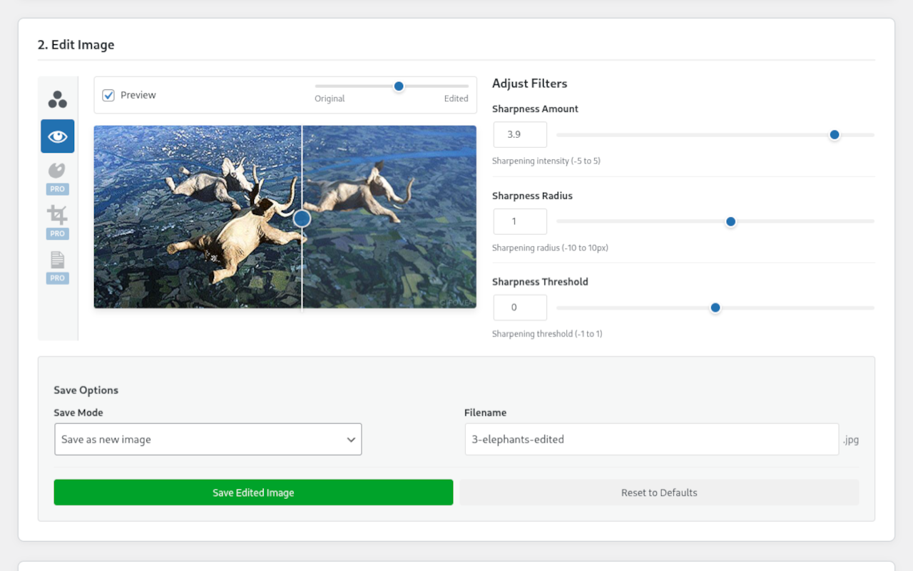913x571 pixels.
Task: Click Reset to Defaults
Action: [x=659, y=492]
